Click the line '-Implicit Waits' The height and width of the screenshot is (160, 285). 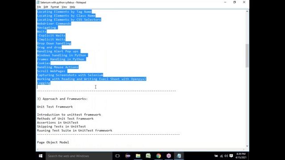(51, 40)
